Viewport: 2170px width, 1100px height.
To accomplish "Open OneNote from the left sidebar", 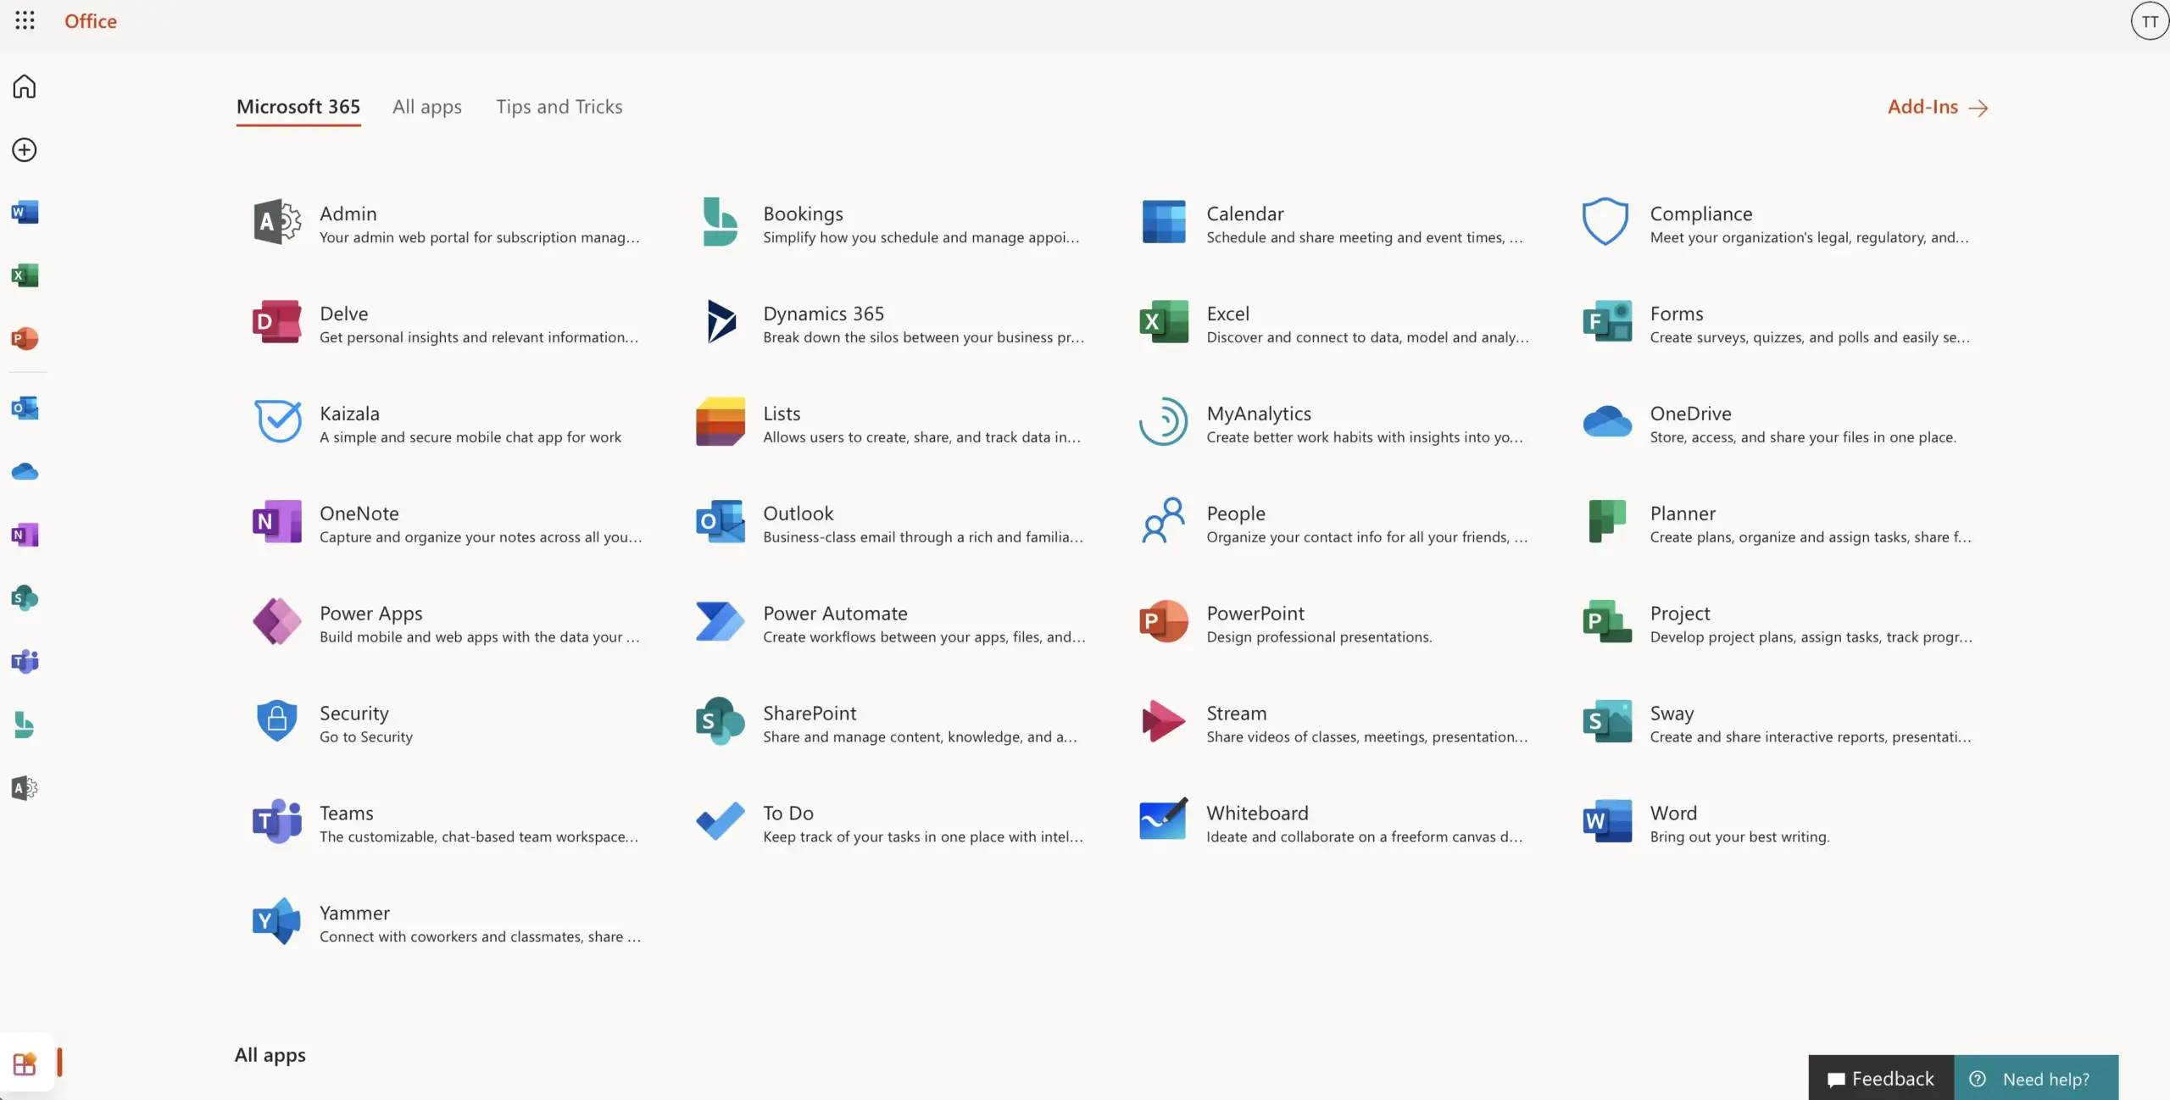I will pos(25,535).
